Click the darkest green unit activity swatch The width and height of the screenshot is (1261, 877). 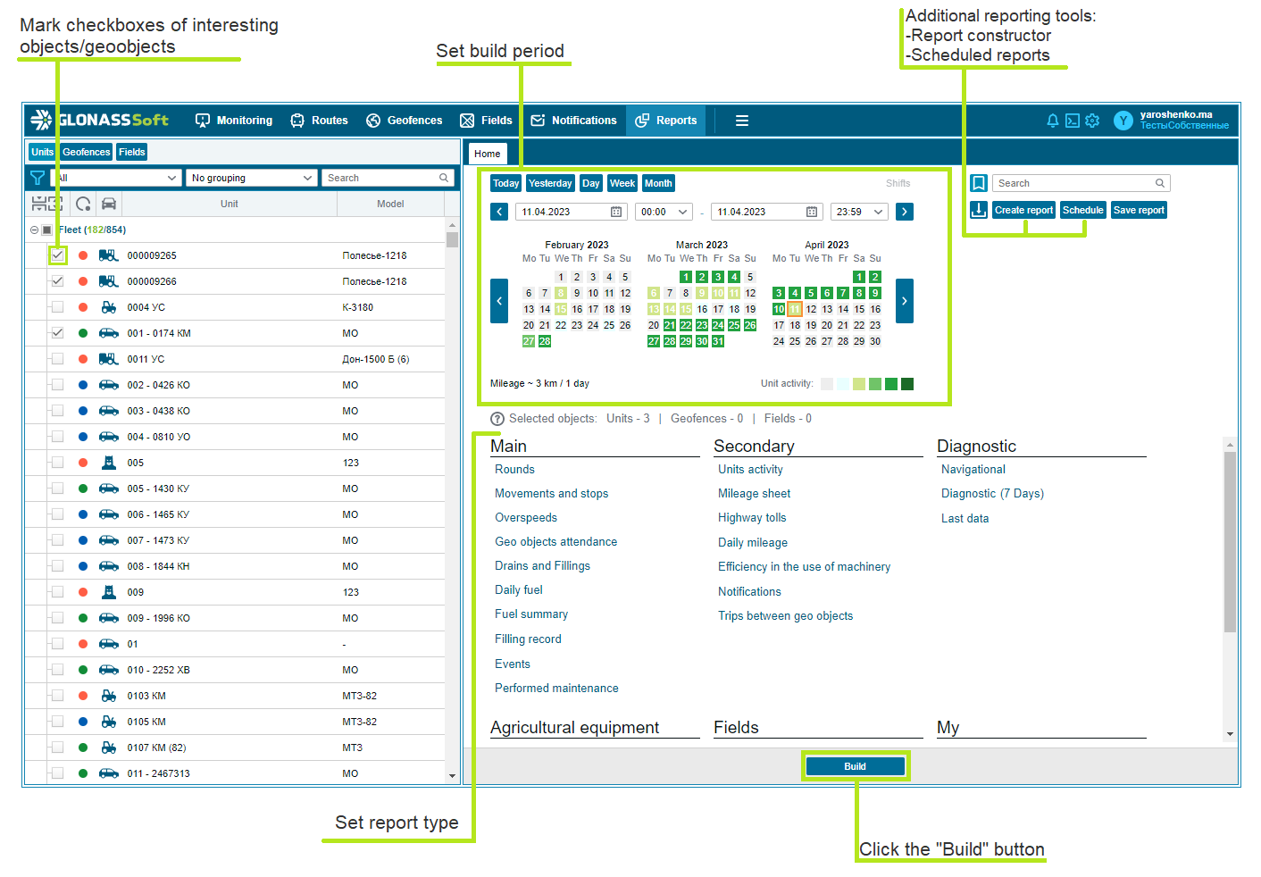click(x=907, y=384)
